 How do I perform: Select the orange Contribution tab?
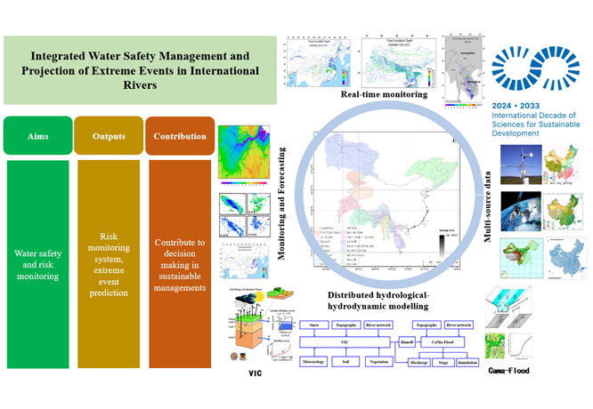(179, 137)
